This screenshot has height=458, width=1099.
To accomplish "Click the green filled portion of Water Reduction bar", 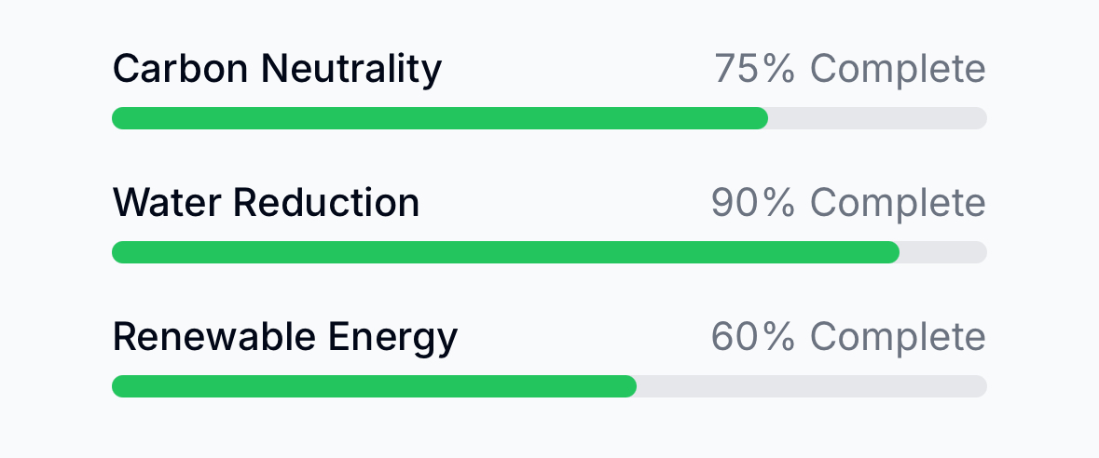I will (505, 252).
